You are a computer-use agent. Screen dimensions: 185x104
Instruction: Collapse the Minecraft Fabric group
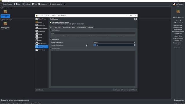[x=2, y=8]
